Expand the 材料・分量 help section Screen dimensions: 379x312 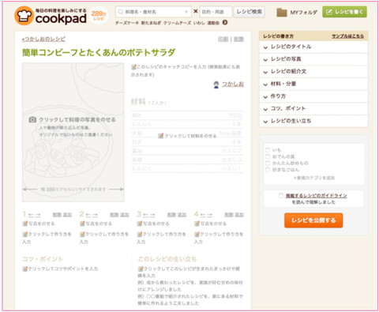pos(313,84)
